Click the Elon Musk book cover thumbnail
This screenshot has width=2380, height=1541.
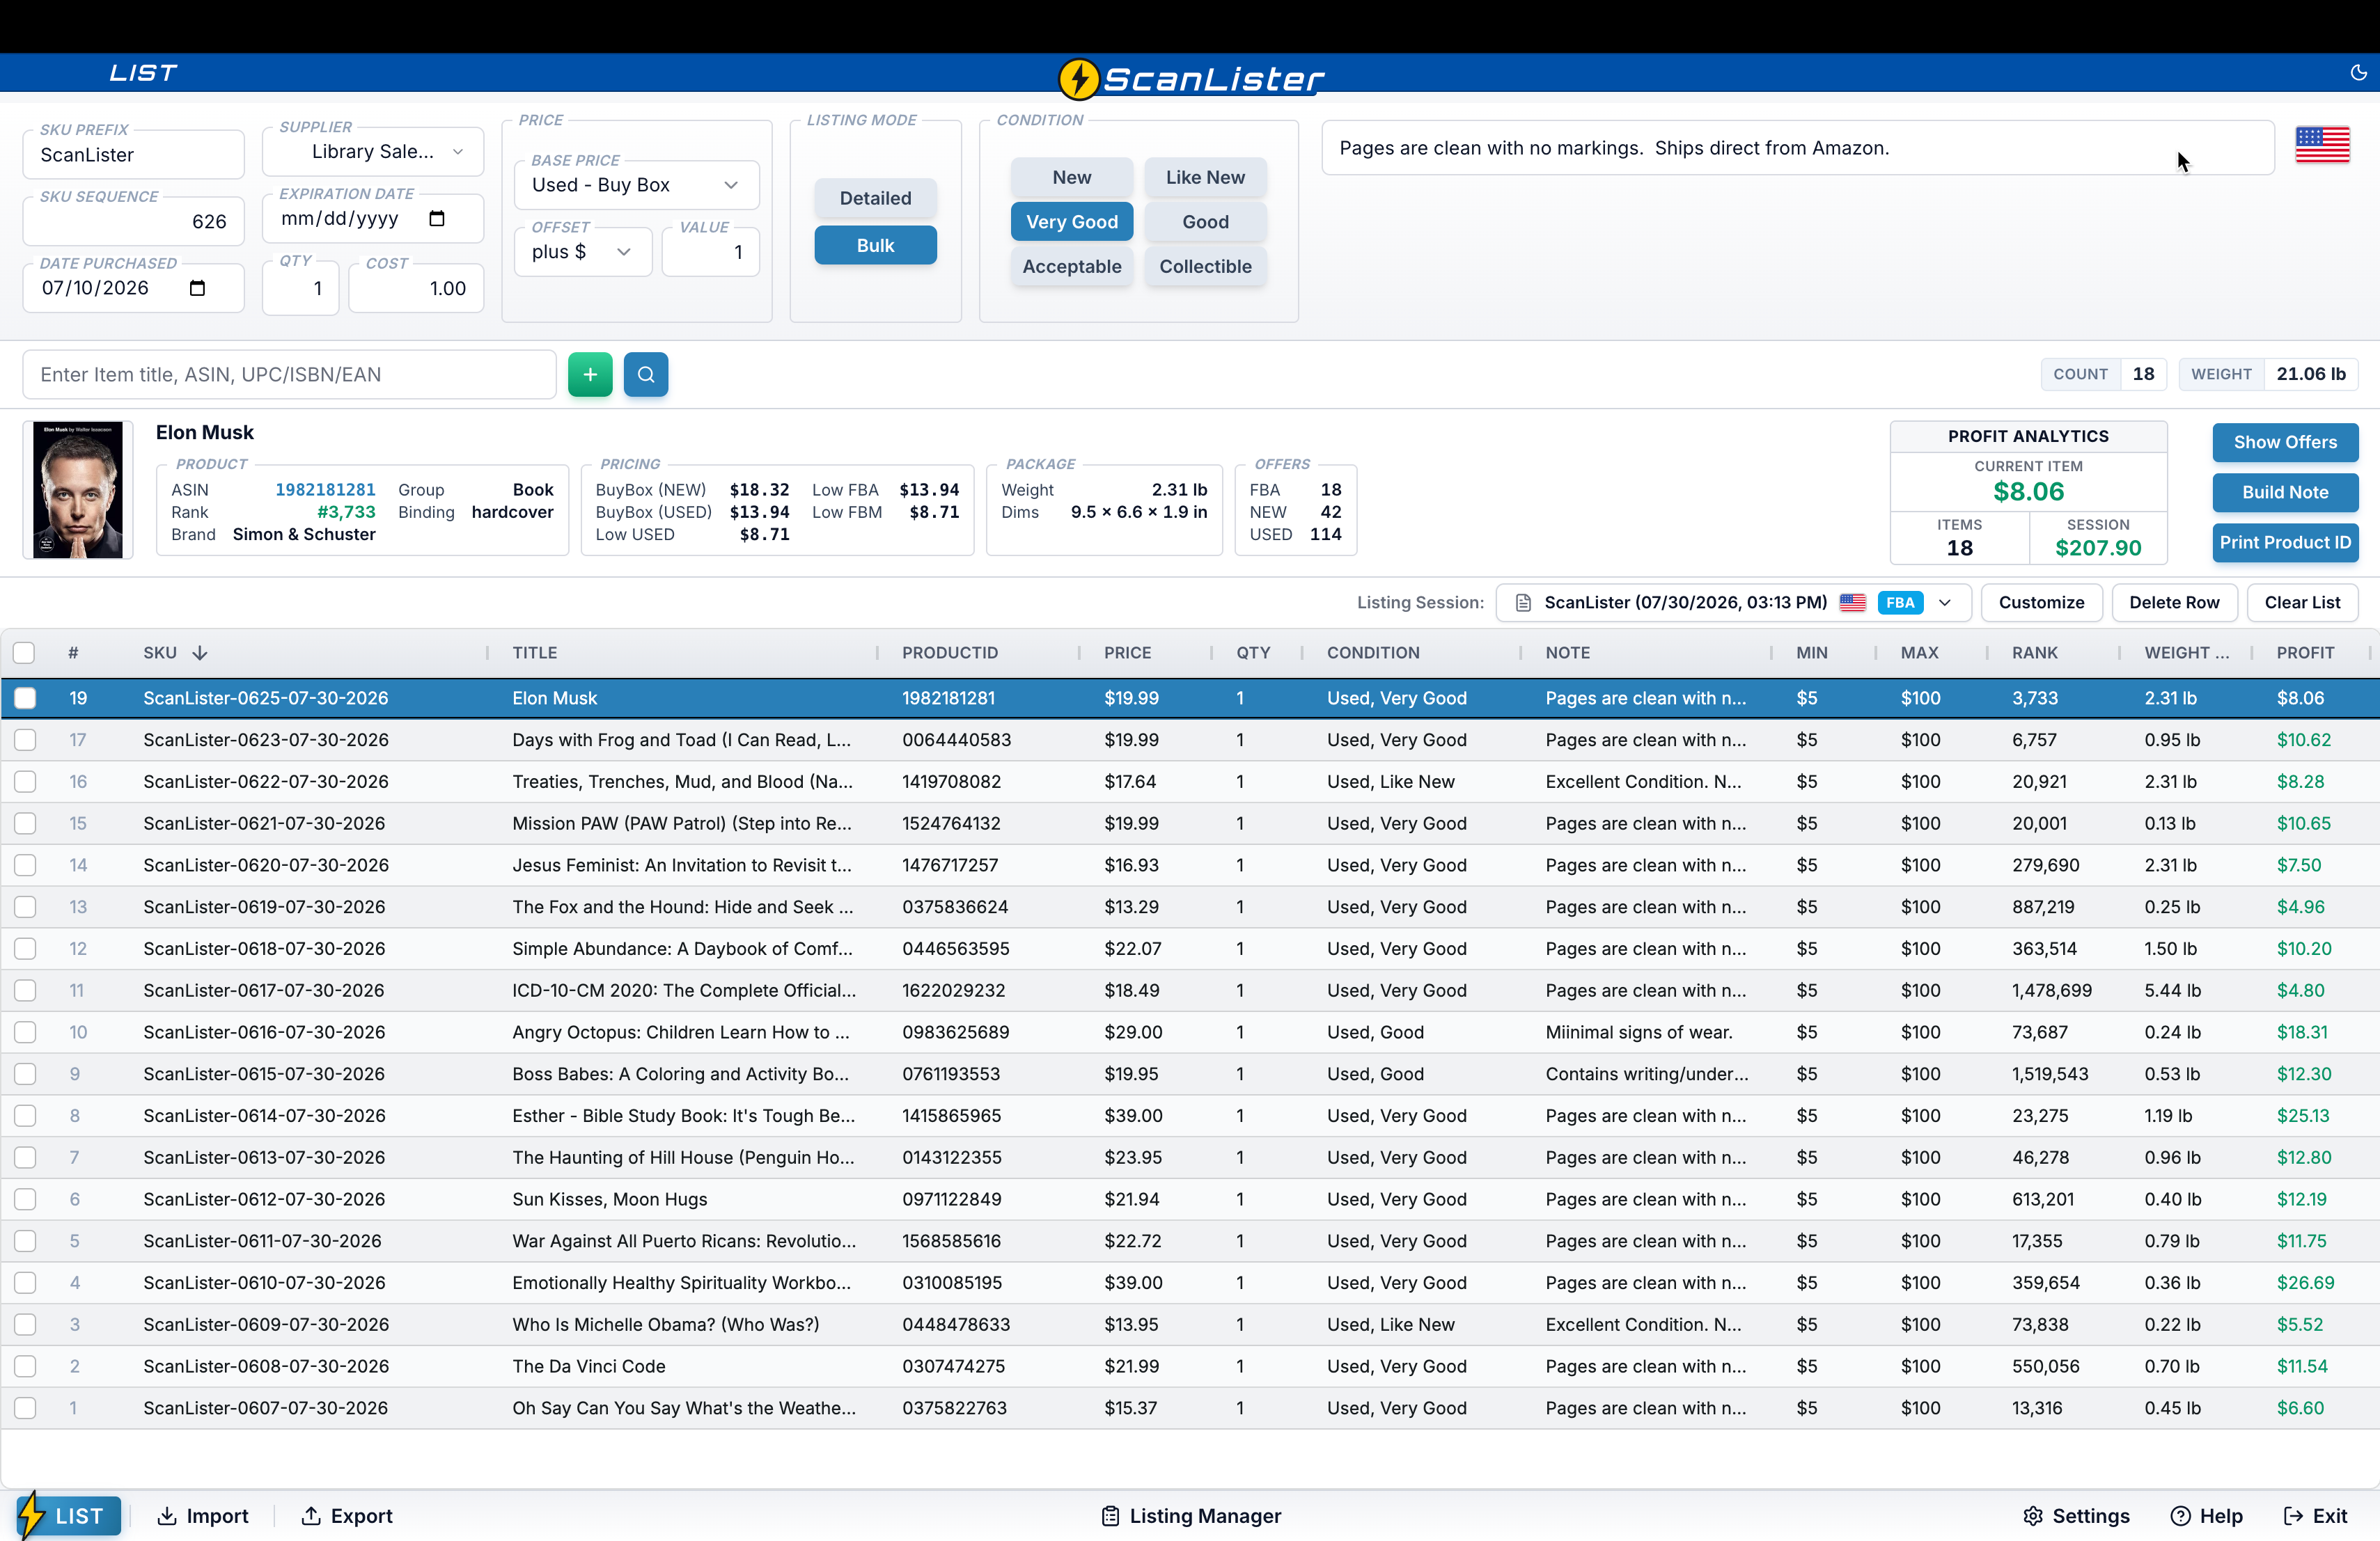coord(78,490)
